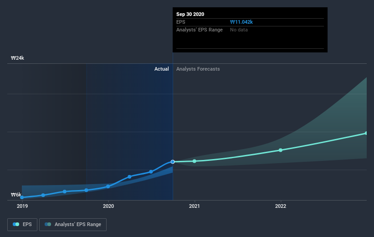Toggle the EPS legend button
Screen dimensions: 374x237
click(x=22, y=225)
